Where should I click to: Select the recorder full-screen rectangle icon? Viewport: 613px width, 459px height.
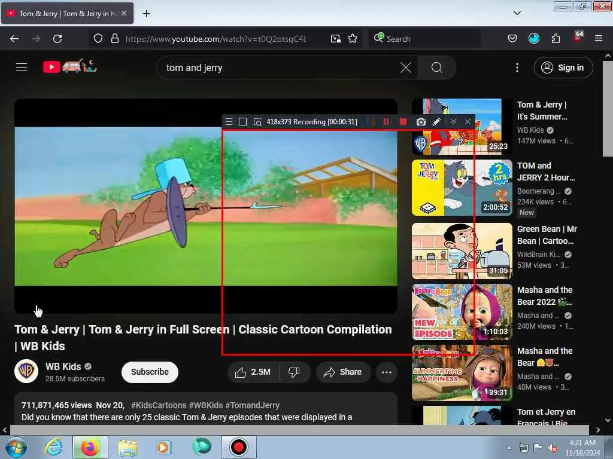tap(243, 122)
